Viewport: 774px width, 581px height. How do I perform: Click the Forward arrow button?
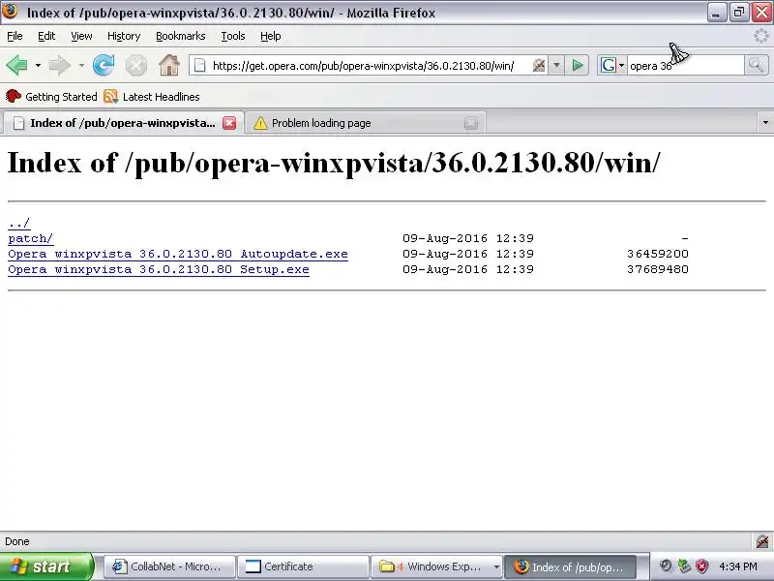(60, 65)
